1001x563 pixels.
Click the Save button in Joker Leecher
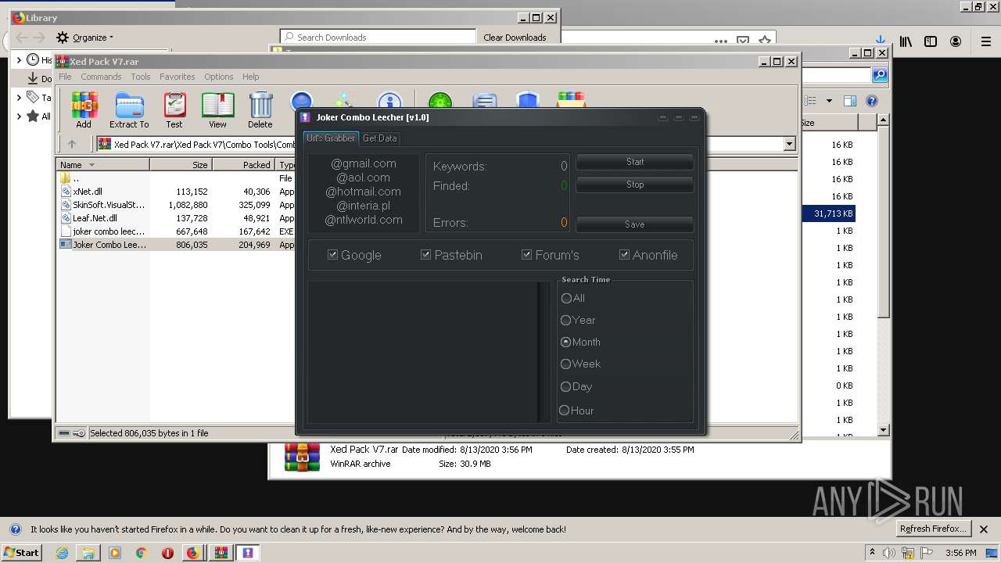[635, 224]
